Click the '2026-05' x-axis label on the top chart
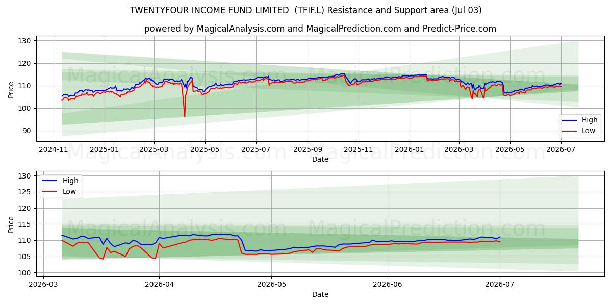Viewport: 612px width, 306px height. [x=509, y=150]
